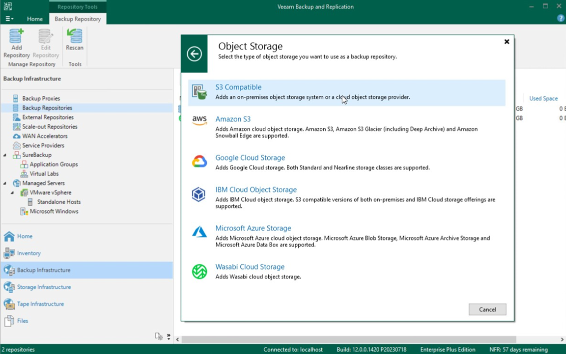Select Backup Repositories in the tree
The height and width of the screenshot is (354, 566).
47,107
